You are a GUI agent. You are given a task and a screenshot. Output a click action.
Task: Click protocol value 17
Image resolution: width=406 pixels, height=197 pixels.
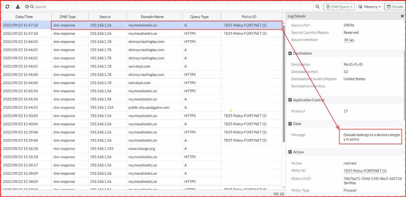[345, 111]
